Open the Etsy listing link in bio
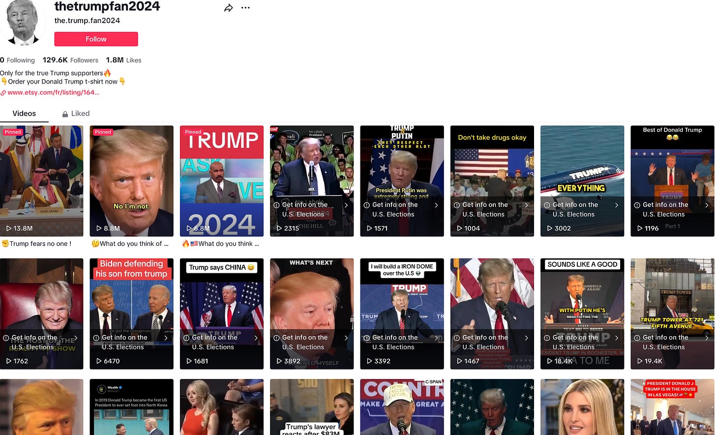This screenshot has height=435, width=716. 53,92
